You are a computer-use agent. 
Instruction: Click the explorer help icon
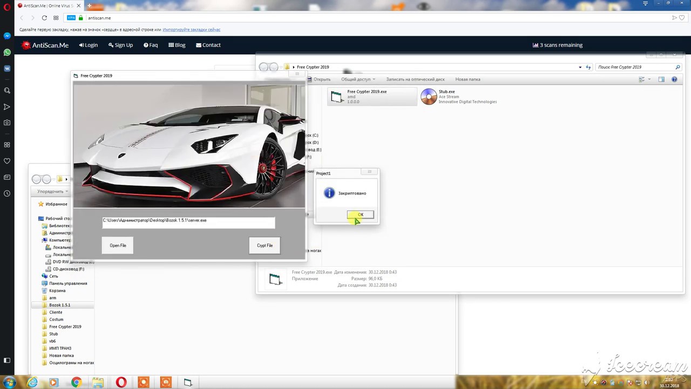pyautogui.click(x=674, y=79)
